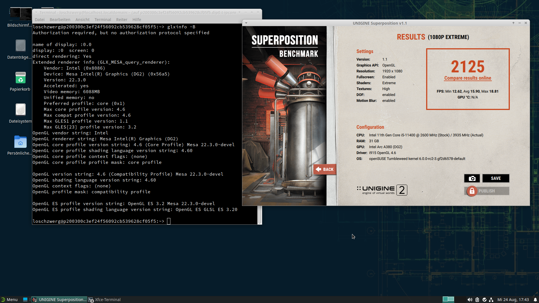Click the Compare results online link
Image resolution: width=539 pixels, height=303 pixels.
[467, 78]
